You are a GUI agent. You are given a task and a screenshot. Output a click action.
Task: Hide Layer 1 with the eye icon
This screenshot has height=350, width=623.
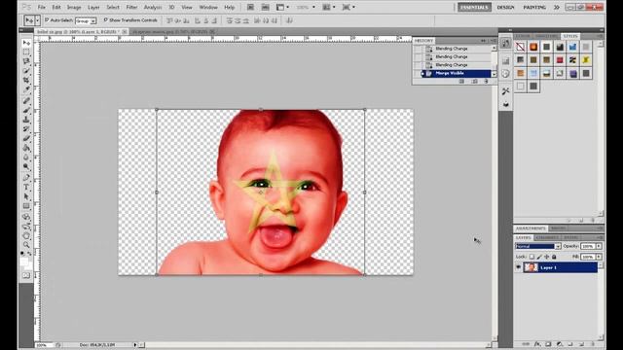(x=518, y=267)
